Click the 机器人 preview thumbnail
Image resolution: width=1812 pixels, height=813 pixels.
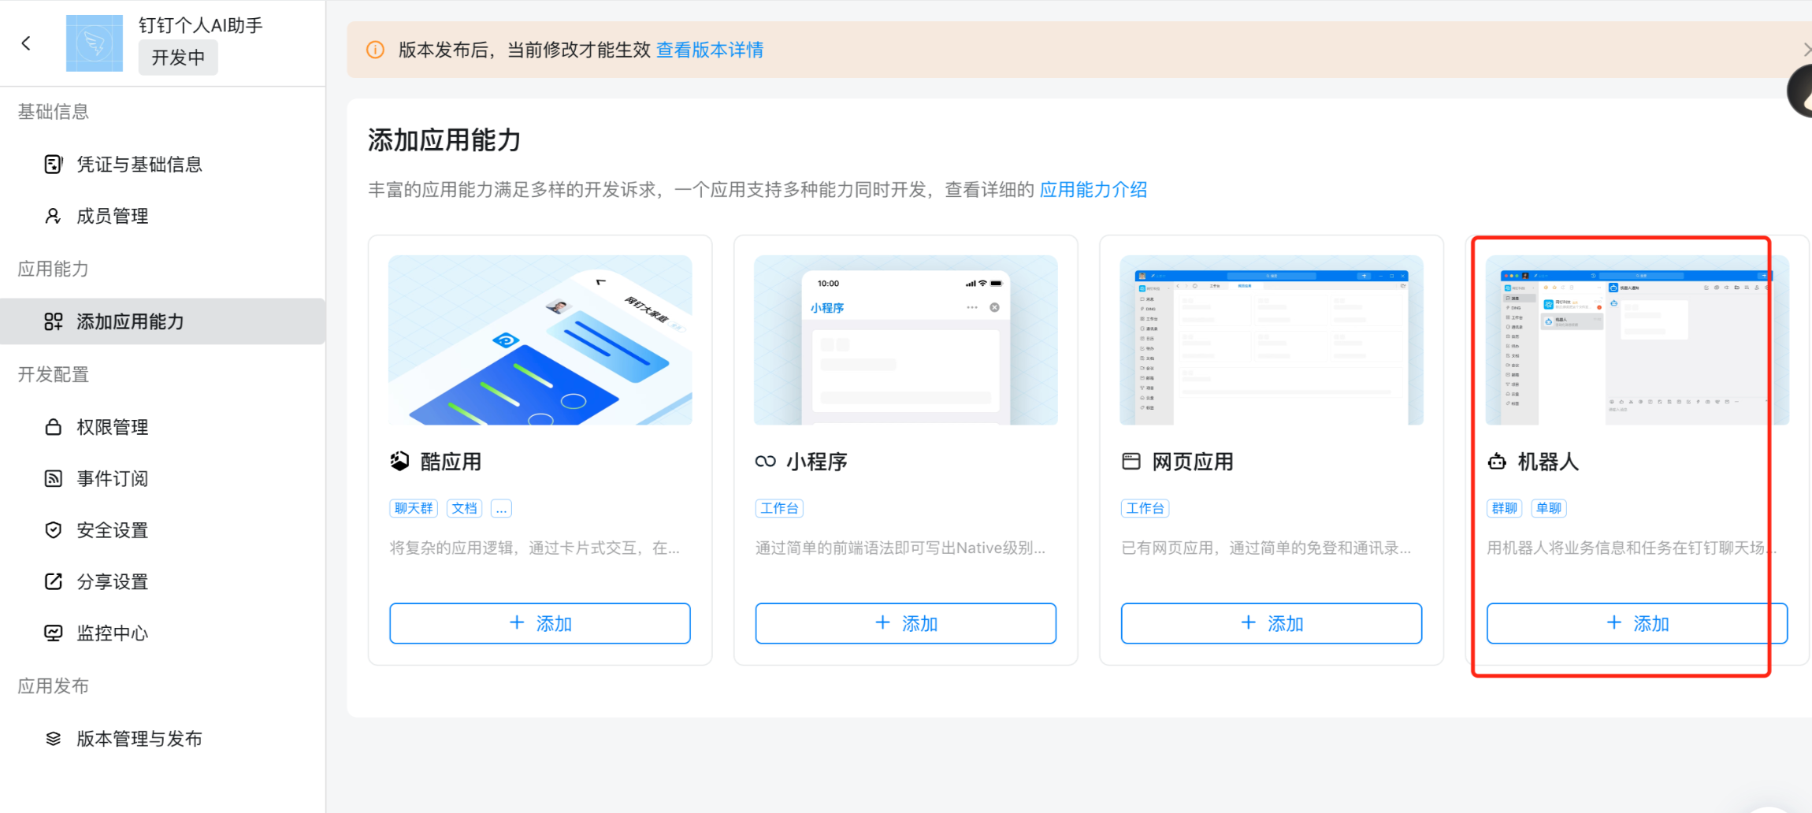click(1637, 340)
